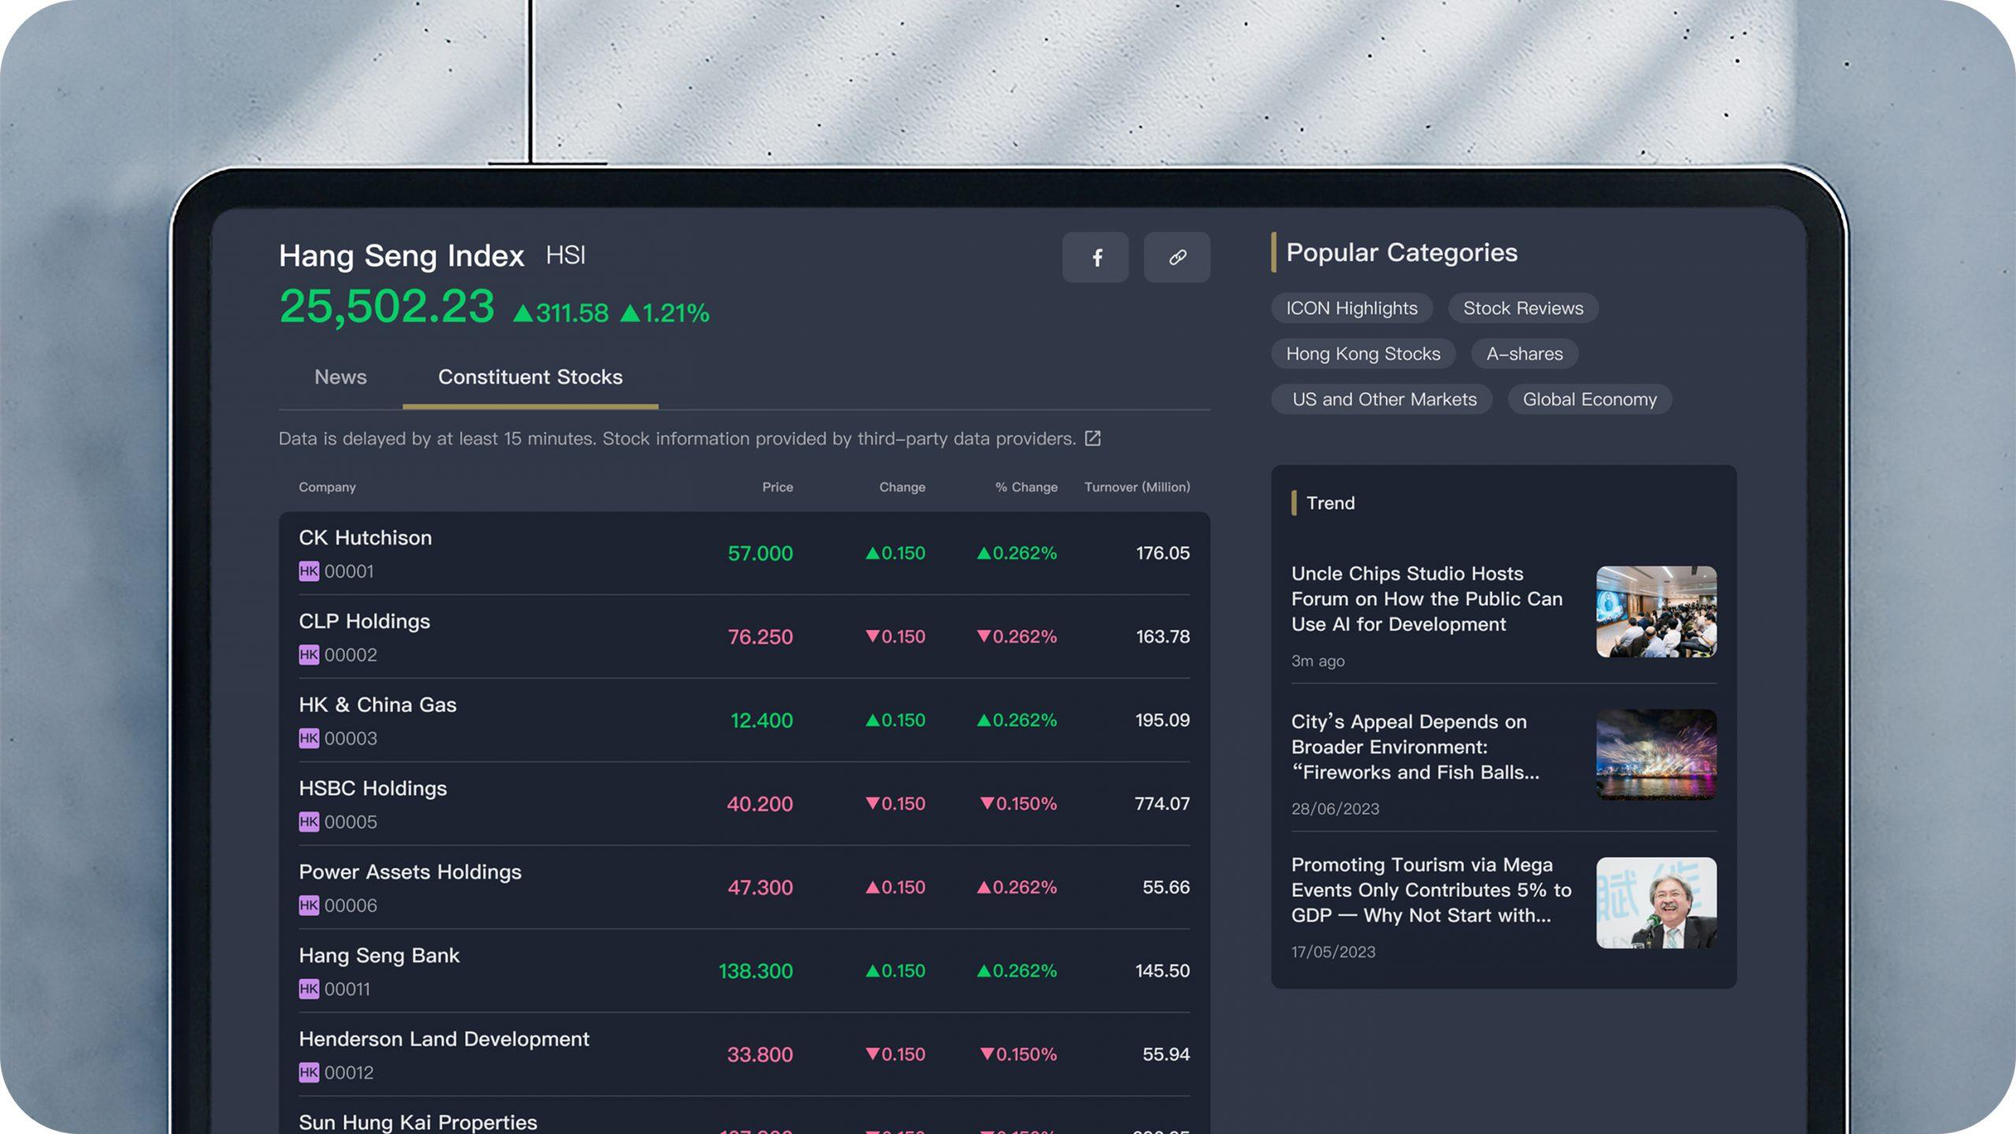Open the Henderson Land Development row
The image size is (2016, 1134).
744,1054
